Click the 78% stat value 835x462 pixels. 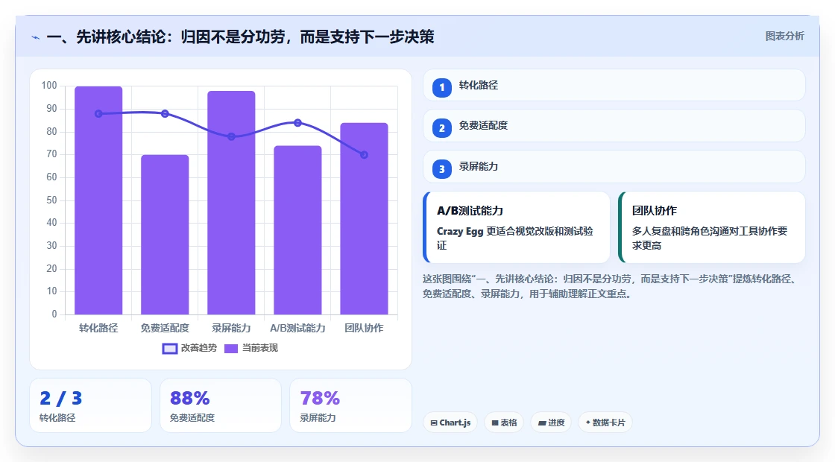(x=320, y=398)
